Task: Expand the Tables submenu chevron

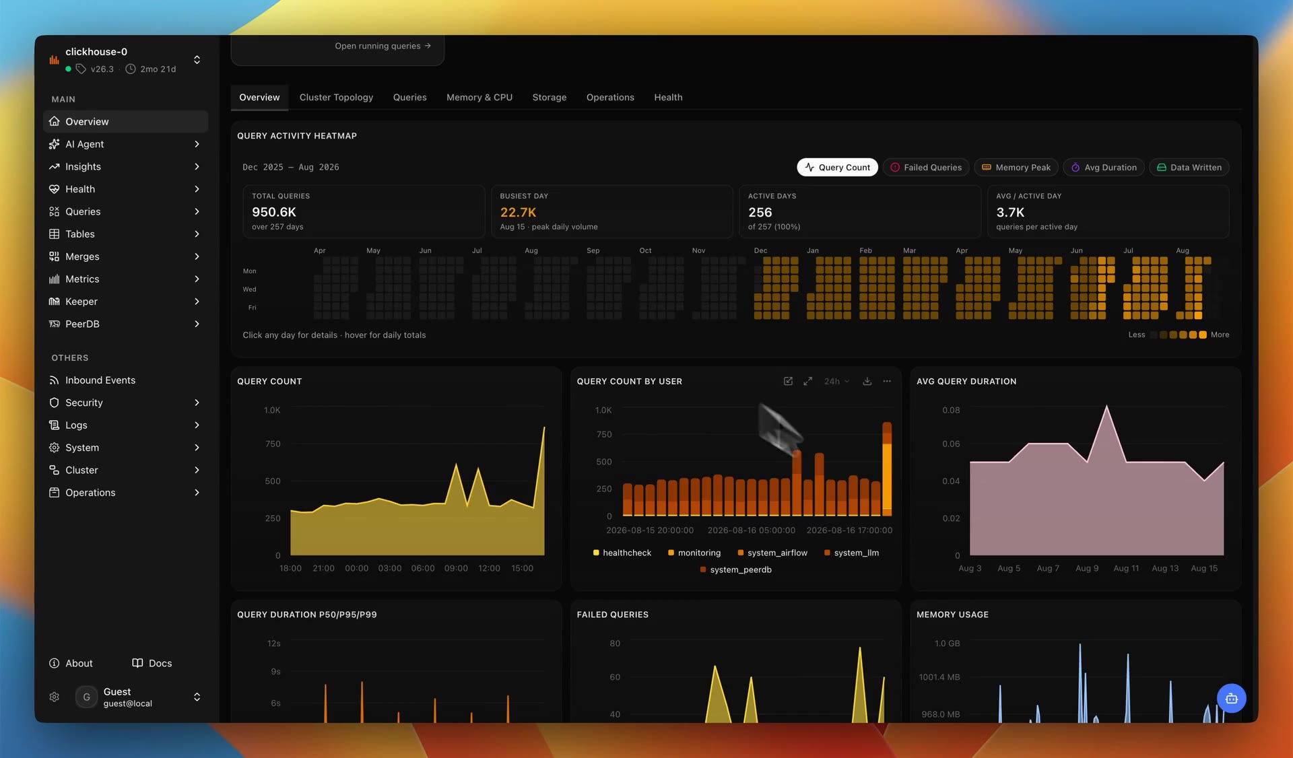Action: click(x=197, y=234)
